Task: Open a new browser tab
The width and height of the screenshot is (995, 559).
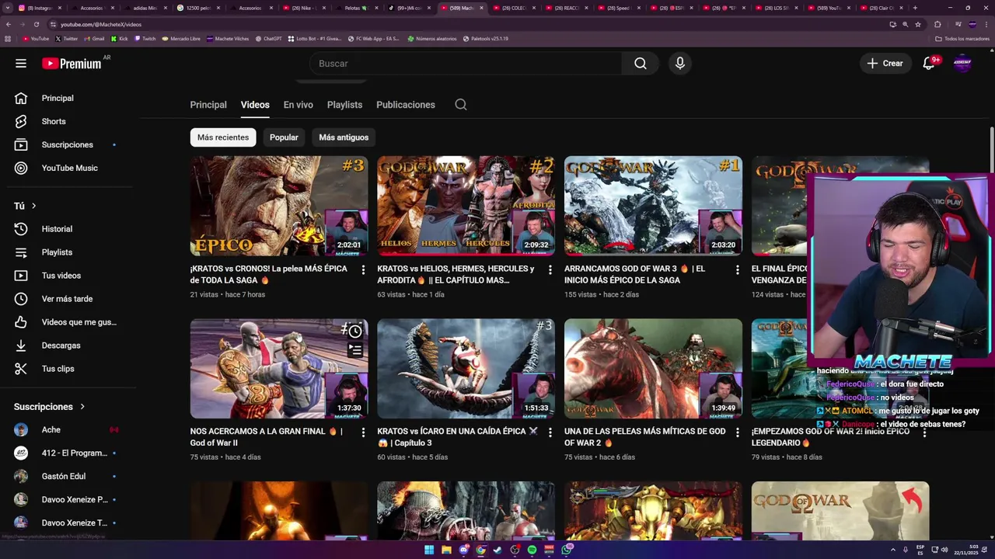Action: [915, 8]
